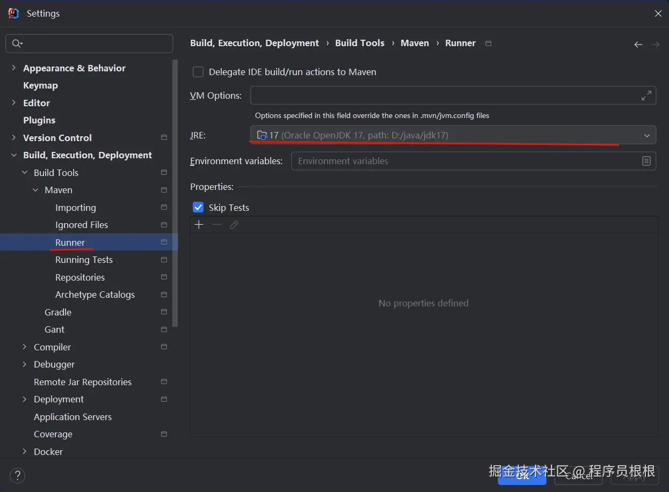The height and width of the screenshot is (492, 669).
Task: Open the Keymap settings page
Action: click(x=40, y=85)
